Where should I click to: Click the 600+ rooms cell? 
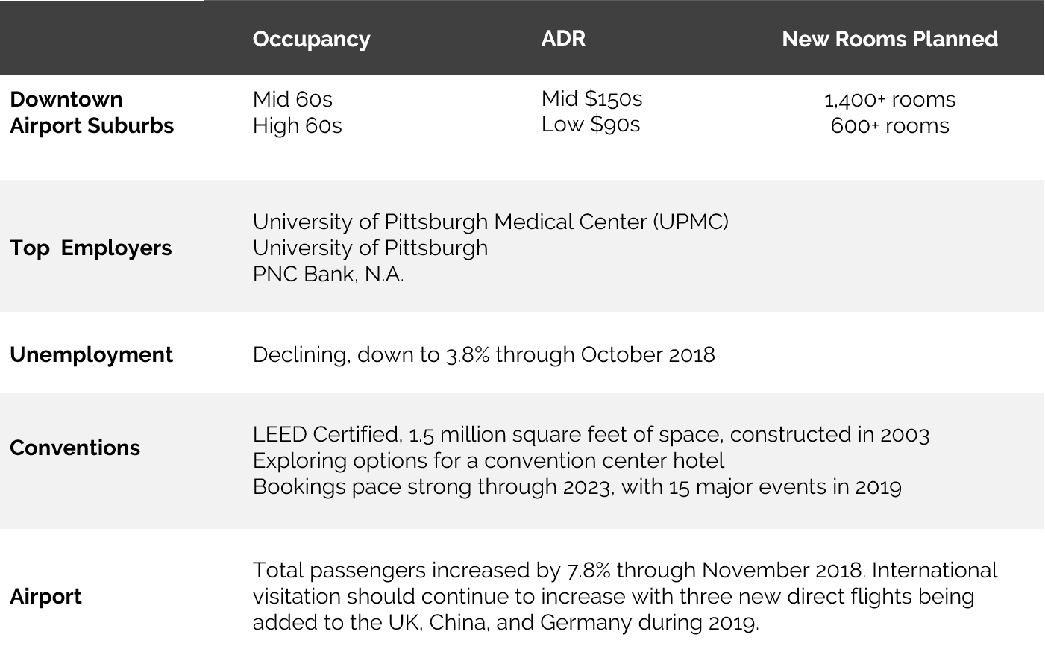click(890, 125)
